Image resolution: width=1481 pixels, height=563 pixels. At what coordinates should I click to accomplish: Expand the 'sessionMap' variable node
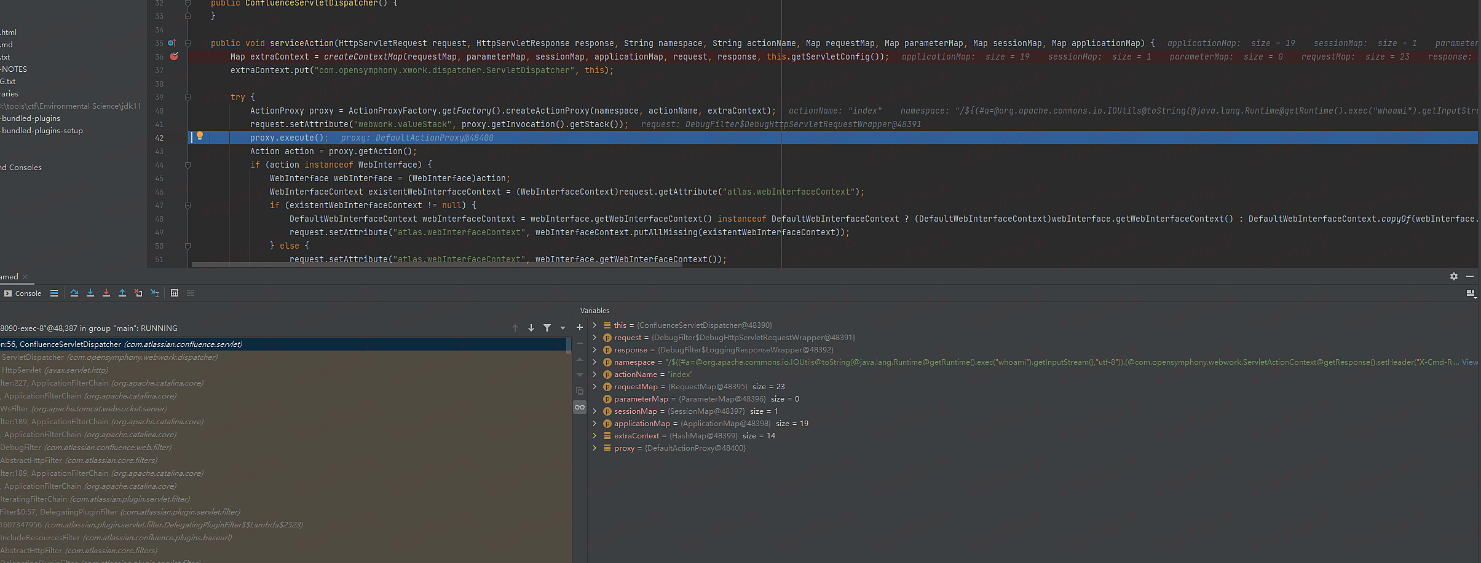tap(594, 411)
